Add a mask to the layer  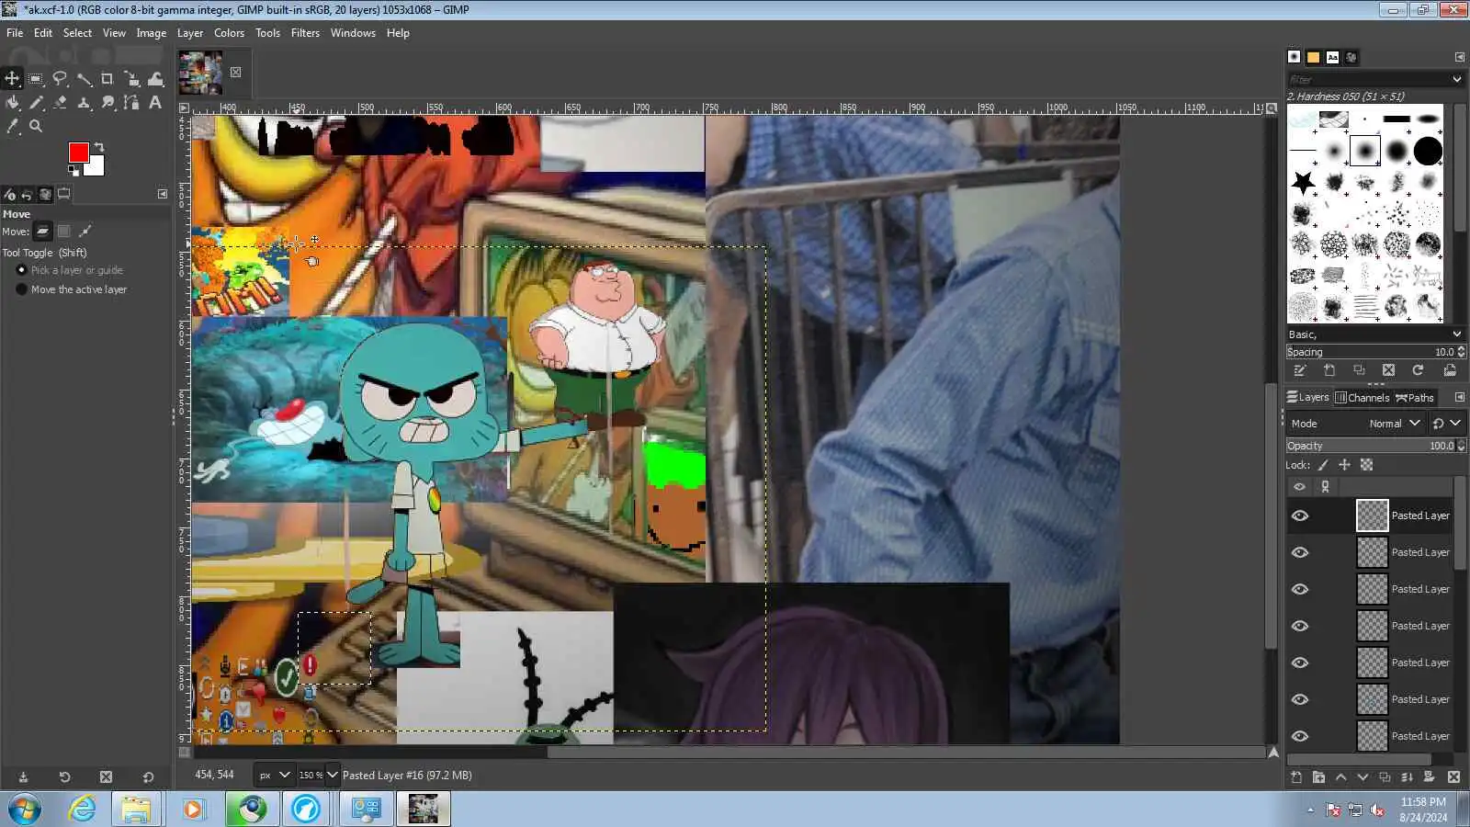click(x=1429, y=777)
